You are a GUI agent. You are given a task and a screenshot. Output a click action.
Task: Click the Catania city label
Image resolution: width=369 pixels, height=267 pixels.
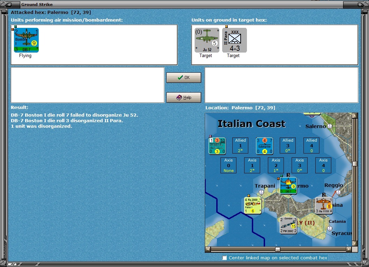click(x=337, y=221)
